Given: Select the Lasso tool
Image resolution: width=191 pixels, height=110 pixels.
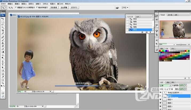Looking at the screenshot, I should pyautogui.click(x=3, y=24).
